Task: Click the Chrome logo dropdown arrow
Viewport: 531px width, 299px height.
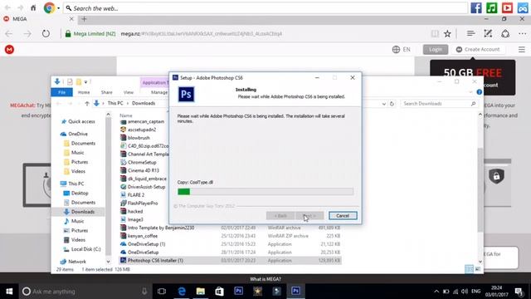Action: 59,8
